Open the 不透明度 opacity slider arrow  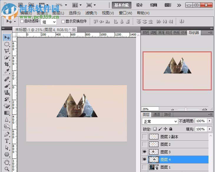210,121
